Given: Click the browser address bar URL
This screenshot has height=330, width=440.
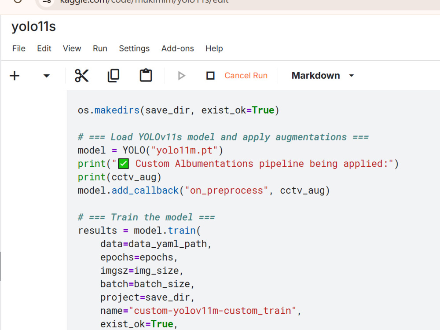Looking at the screenshot, I should coord(144,2).
